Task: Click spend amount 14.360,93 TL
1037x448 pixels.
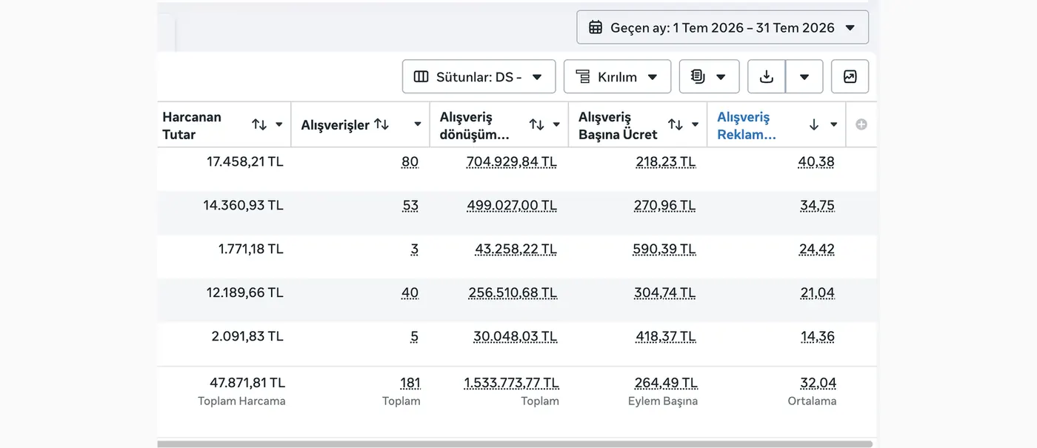Action: coord(244,205)
